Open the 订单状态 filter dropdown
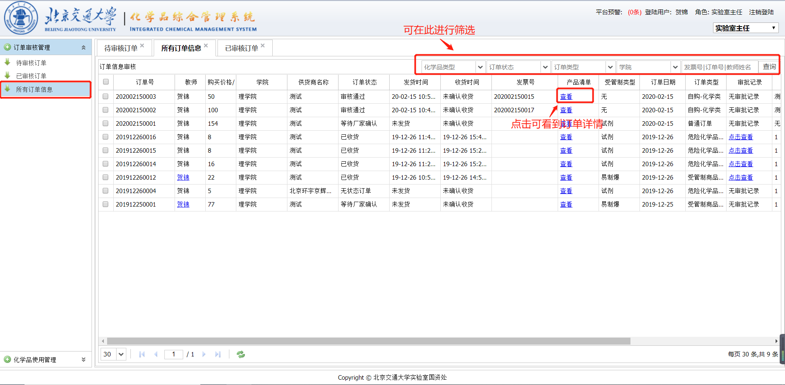Image resolution: width=785 pixels, height=385 pixels. [x=545, y=67]
